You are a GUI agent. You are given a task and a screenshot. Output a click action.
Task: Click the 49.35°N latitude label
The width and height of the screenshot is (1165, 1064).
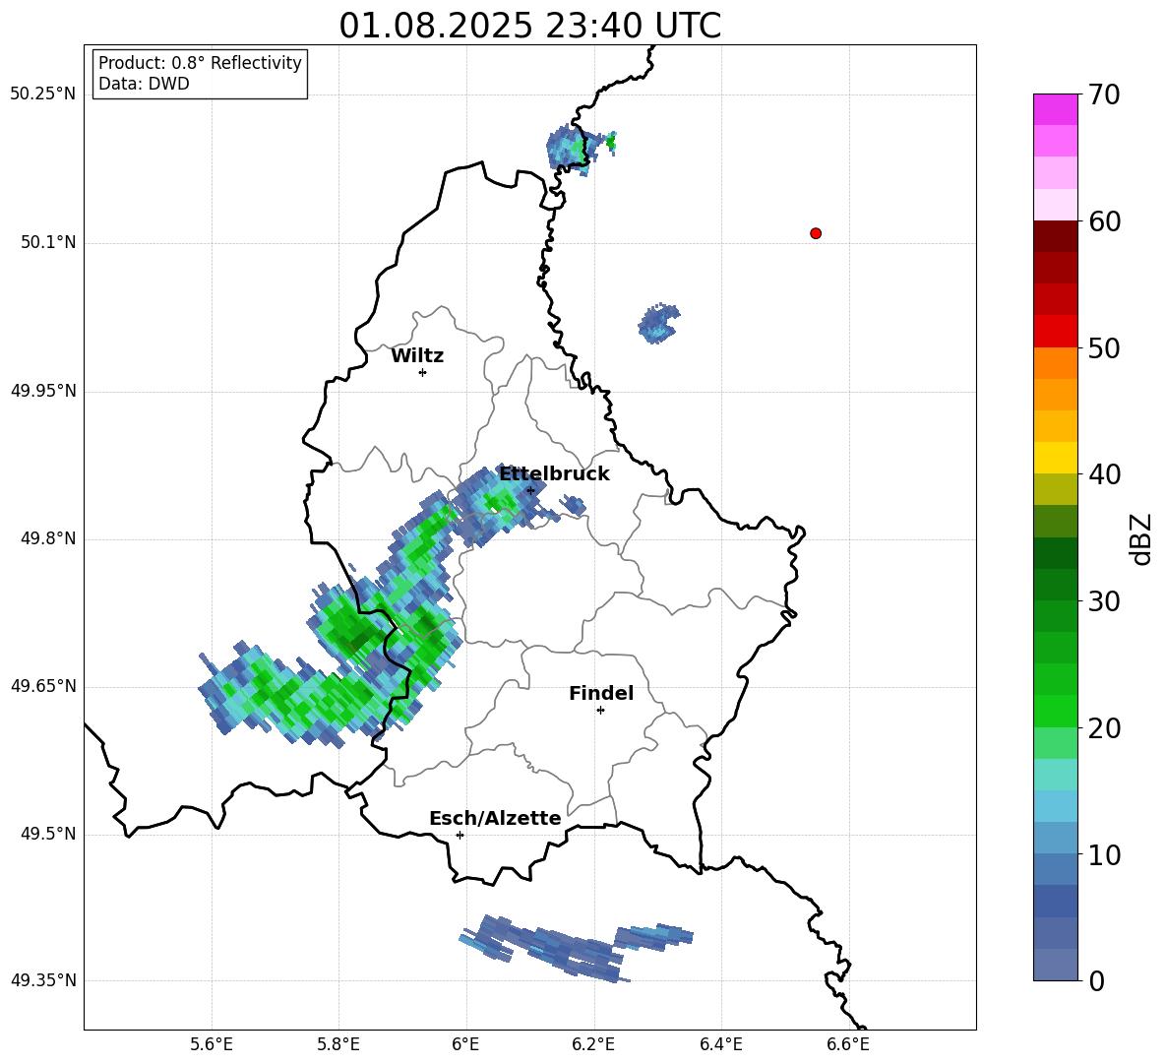point(43,980)
